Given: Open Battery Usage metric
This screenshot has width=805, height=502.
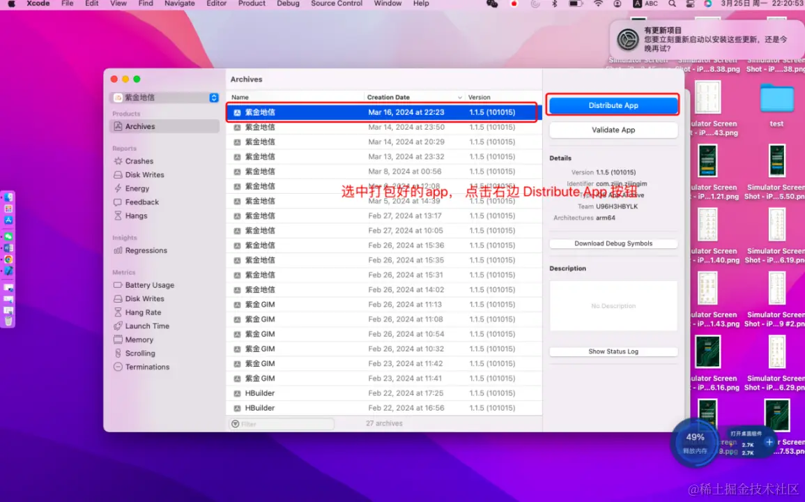Looking at the screenshot, I should point(149,284).
